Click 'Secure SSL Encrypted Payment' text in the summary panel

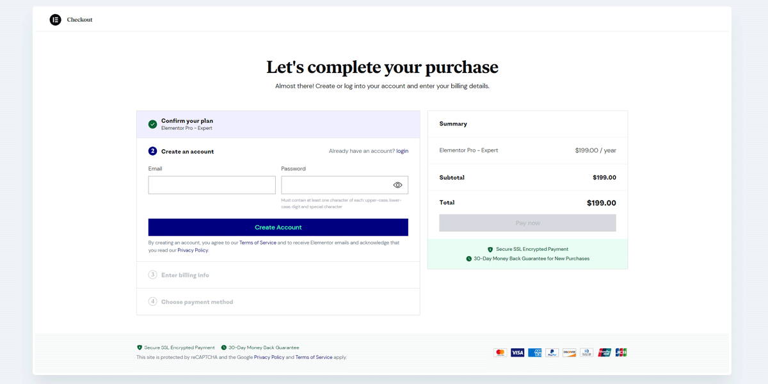[532, 250]
